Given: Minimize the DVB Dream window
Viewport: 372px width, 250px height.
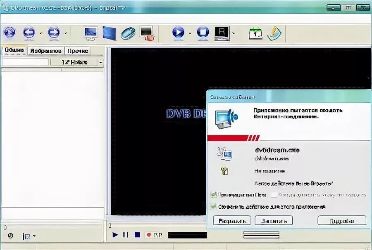Looking at the screenshot, I should 333,7.
